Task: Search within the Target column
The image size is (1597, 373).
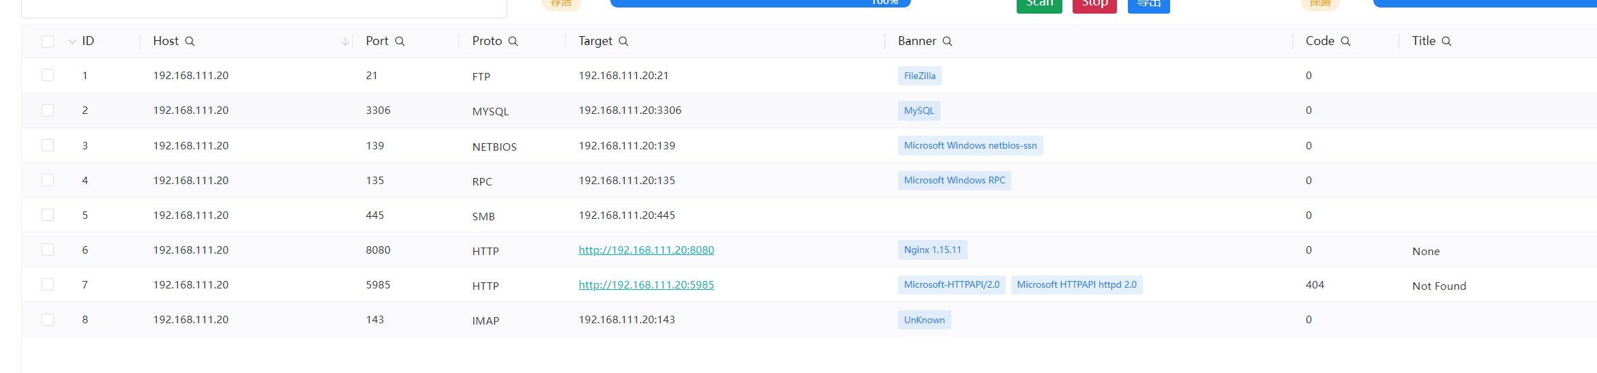Action: click(x=623, y=42)
